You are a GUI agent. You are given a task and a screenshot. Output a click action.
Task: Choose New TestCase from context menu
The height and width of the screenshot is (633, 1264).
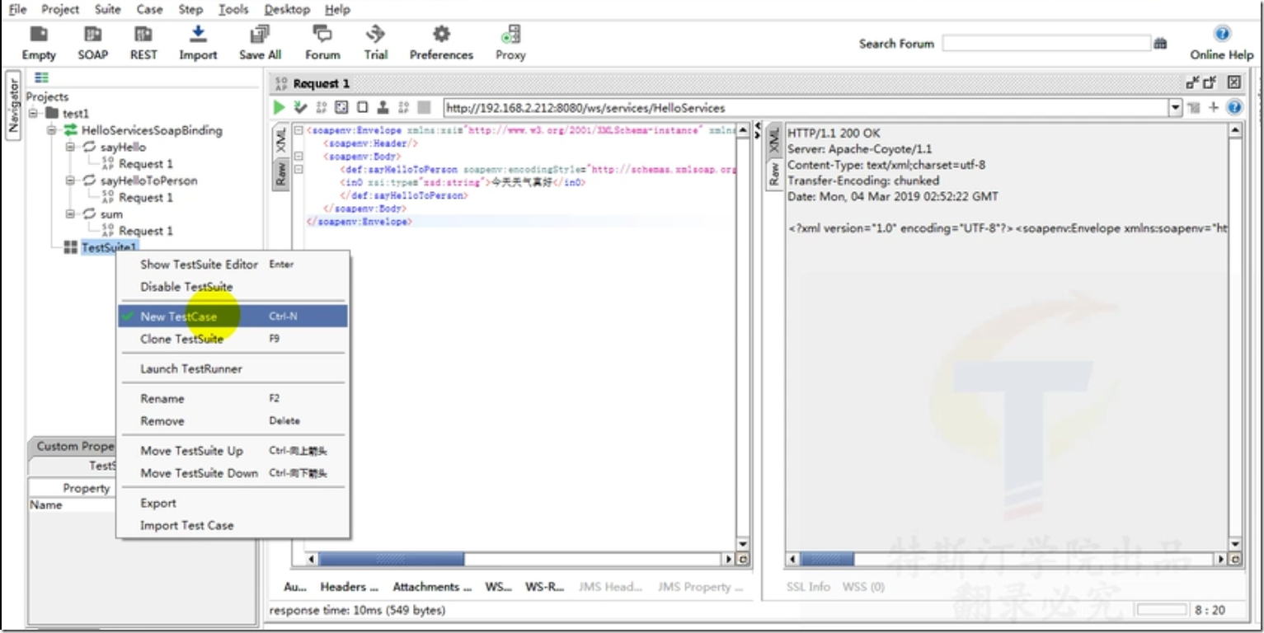click(233, 316)
